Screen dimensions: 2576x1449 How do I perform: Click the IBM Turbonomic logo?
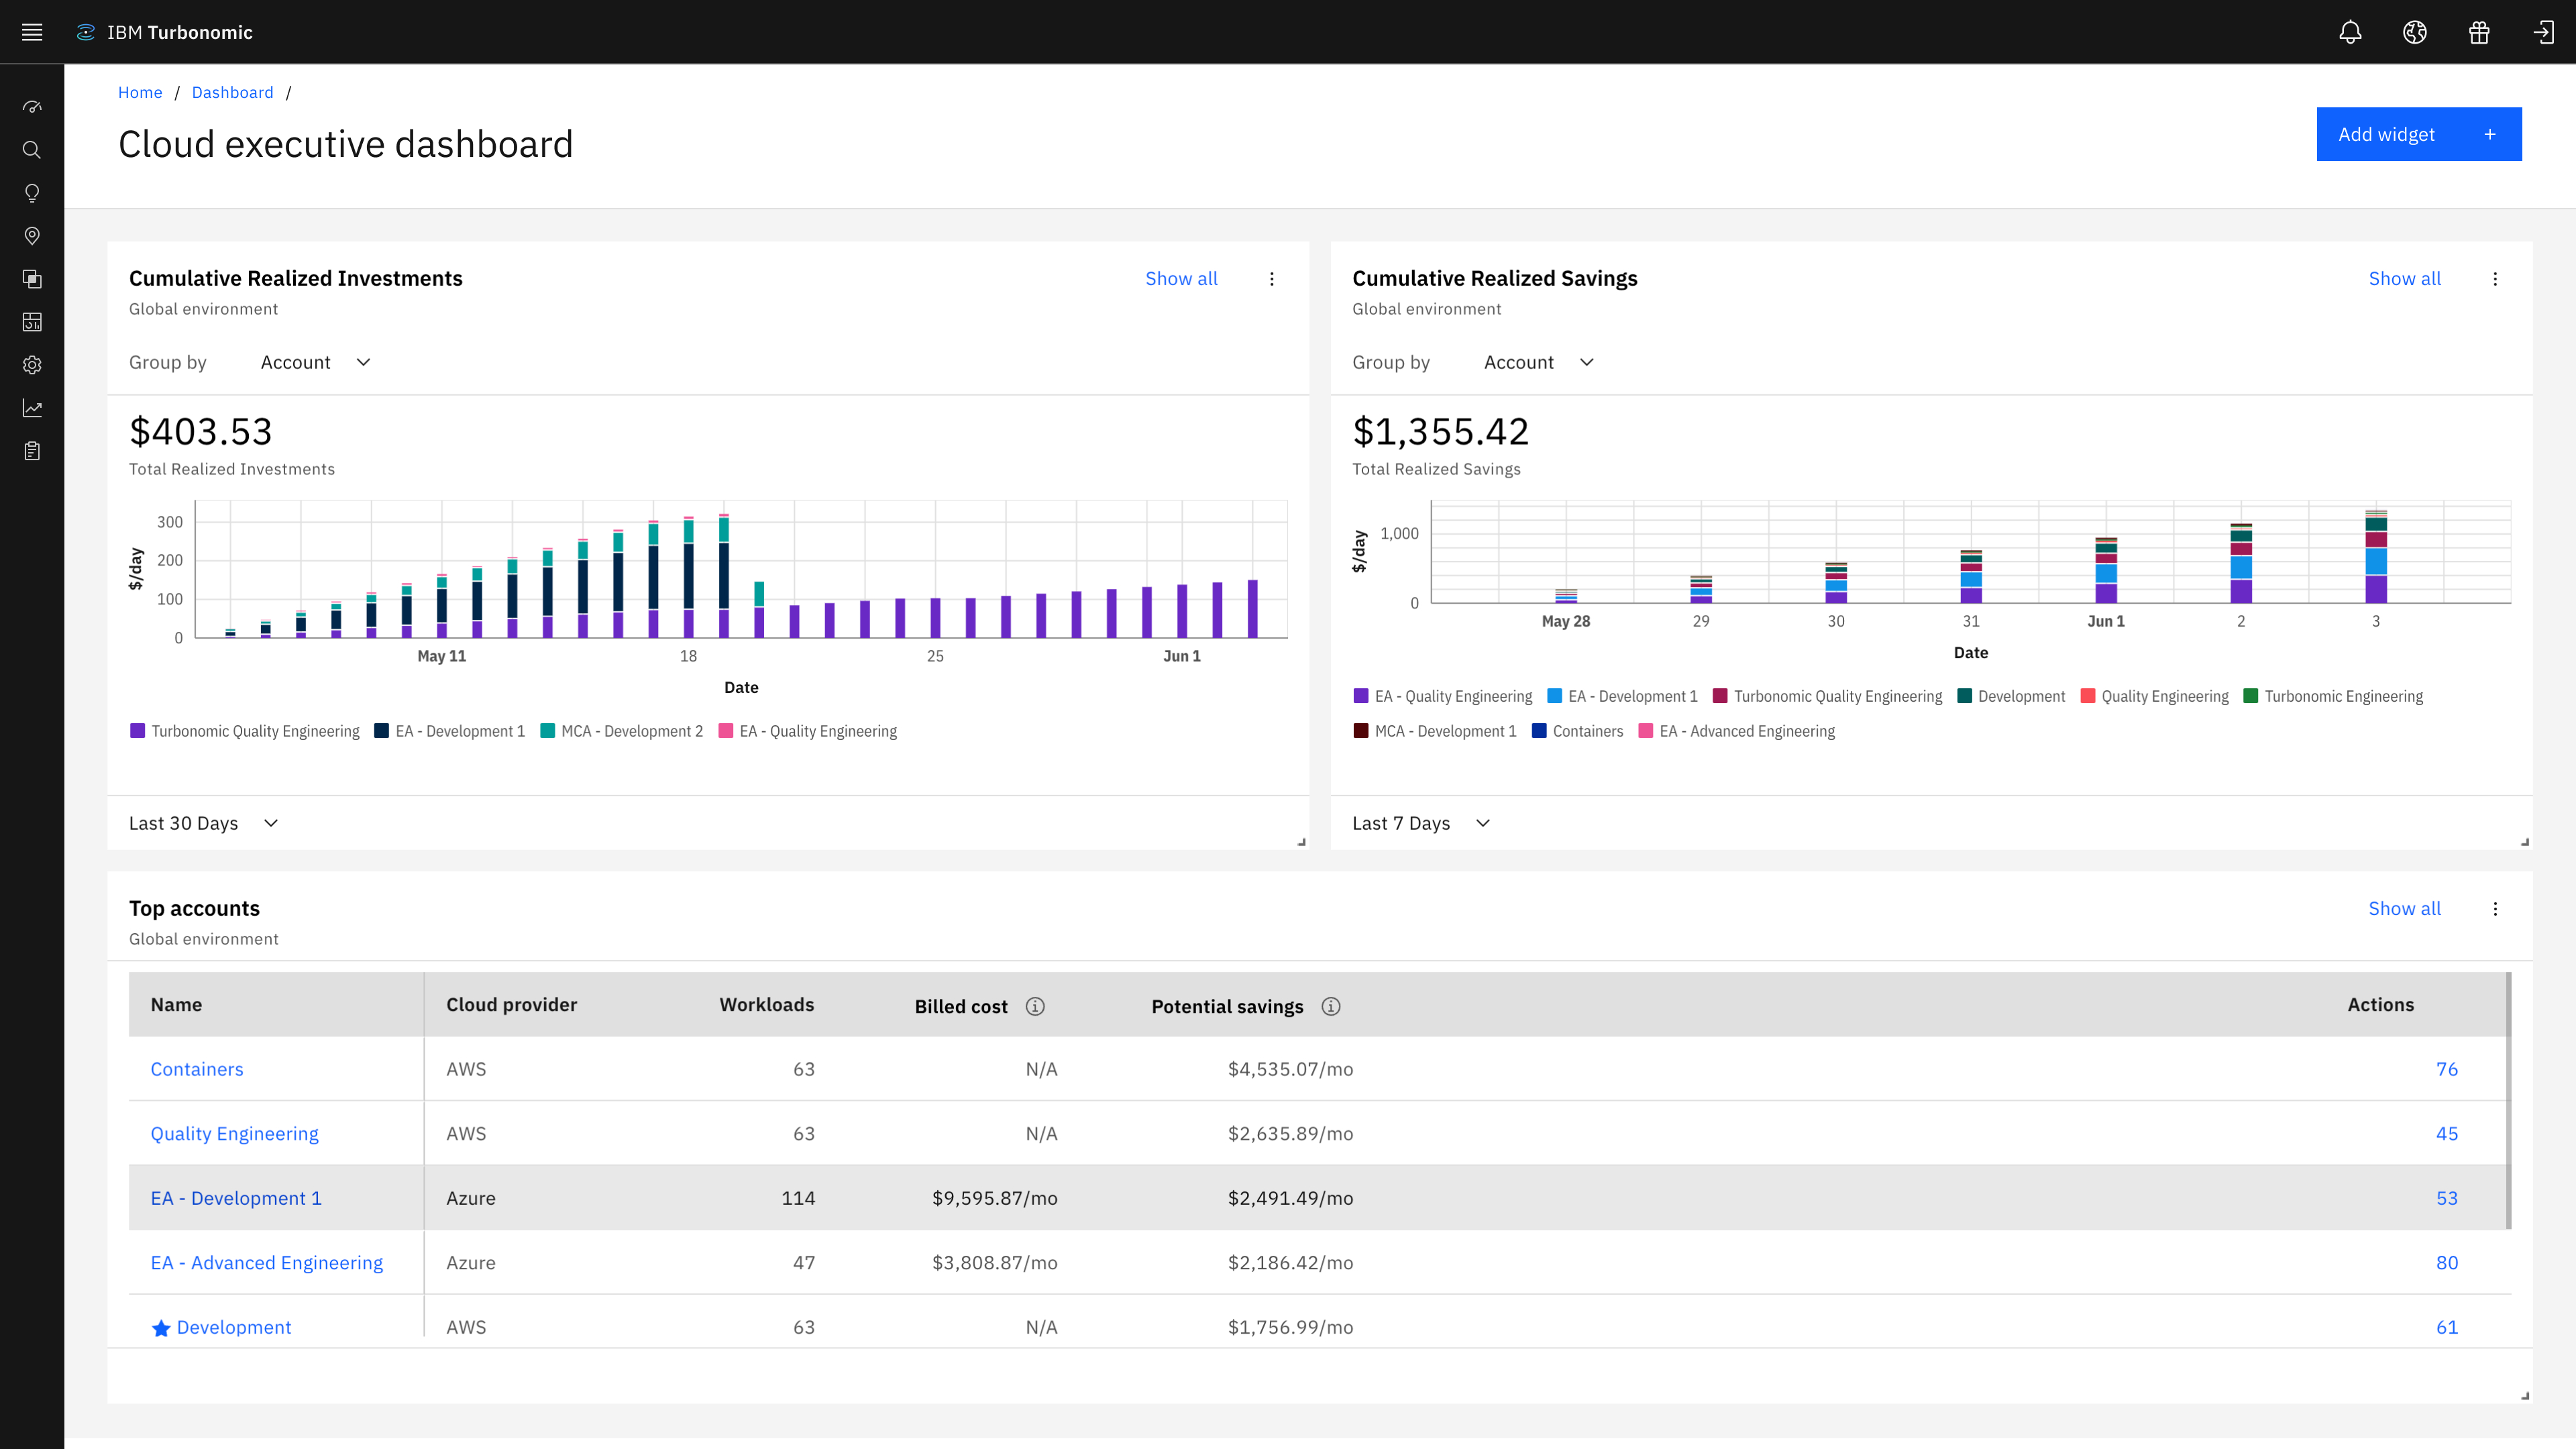click(x=165, y=32)
